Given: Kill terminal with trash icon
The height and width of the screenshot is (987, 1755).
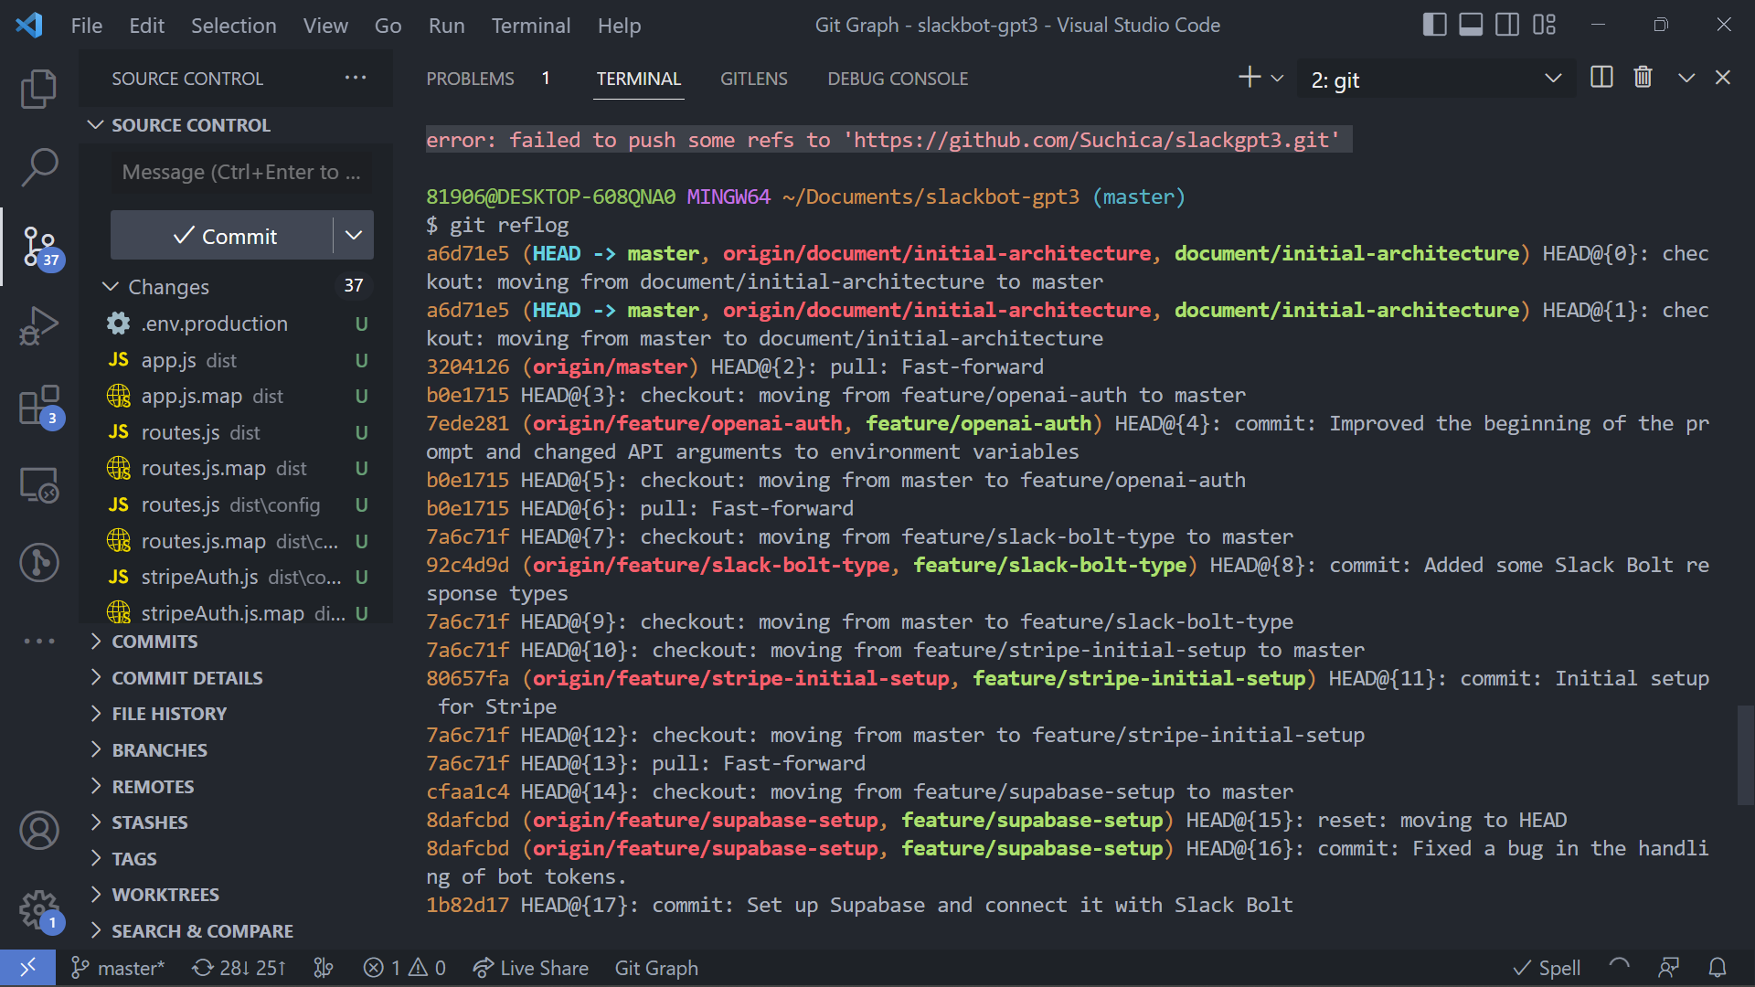Looking at the screenshot, I should [x=1643, y=78].
